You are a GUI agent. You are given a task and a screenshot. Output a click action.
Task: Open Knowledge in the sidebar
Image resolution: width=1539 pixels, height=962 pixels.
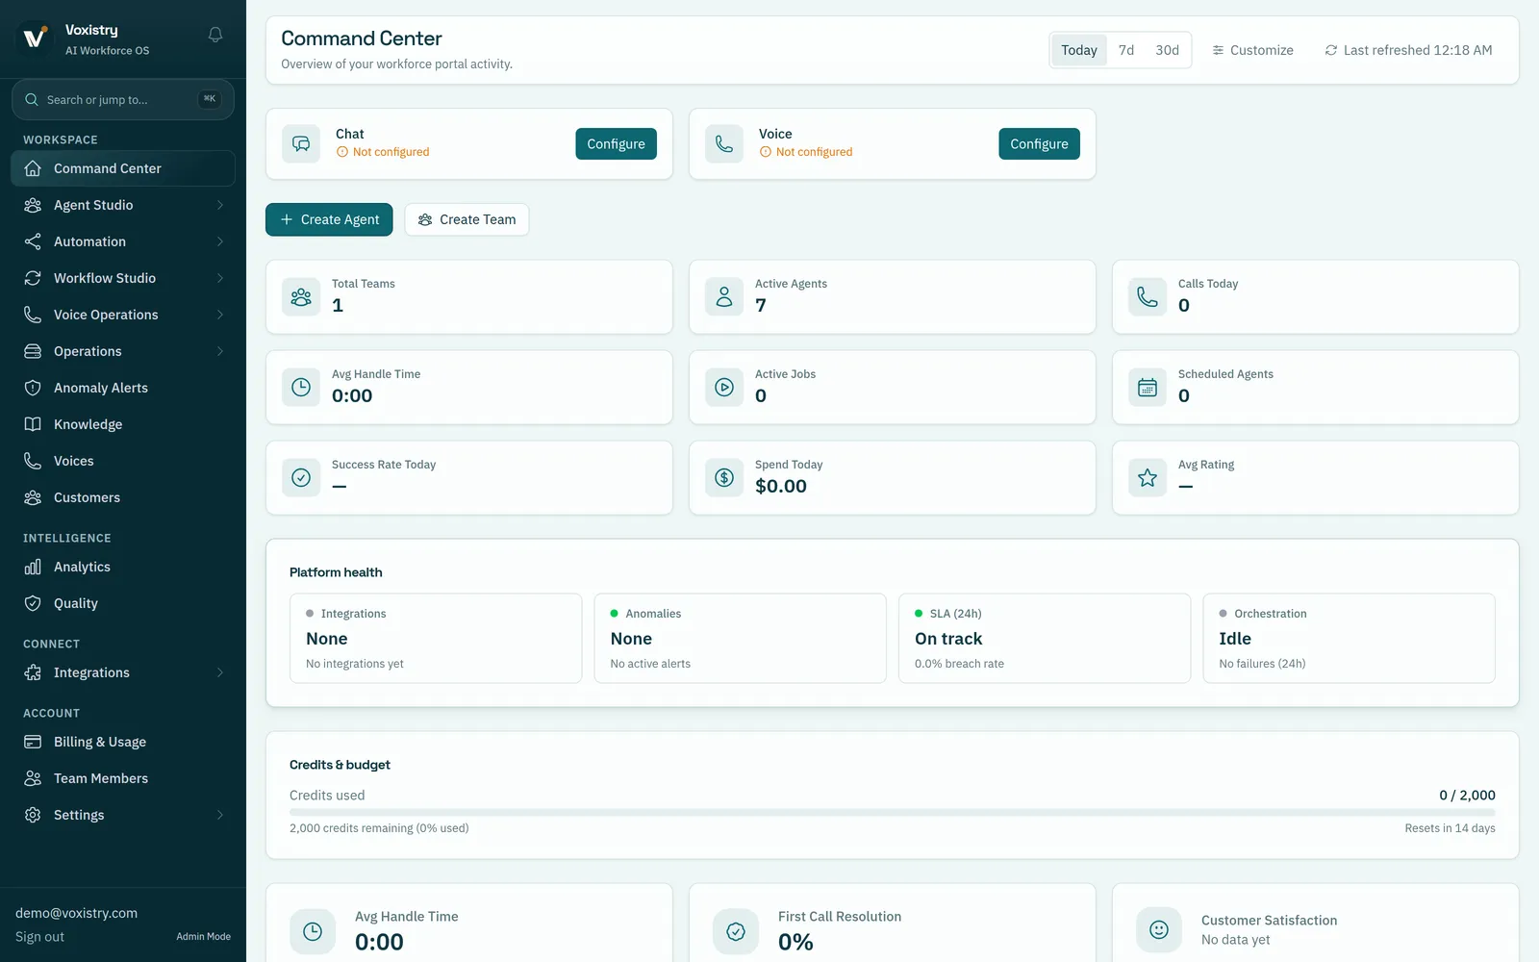click(x=123, y=424)
